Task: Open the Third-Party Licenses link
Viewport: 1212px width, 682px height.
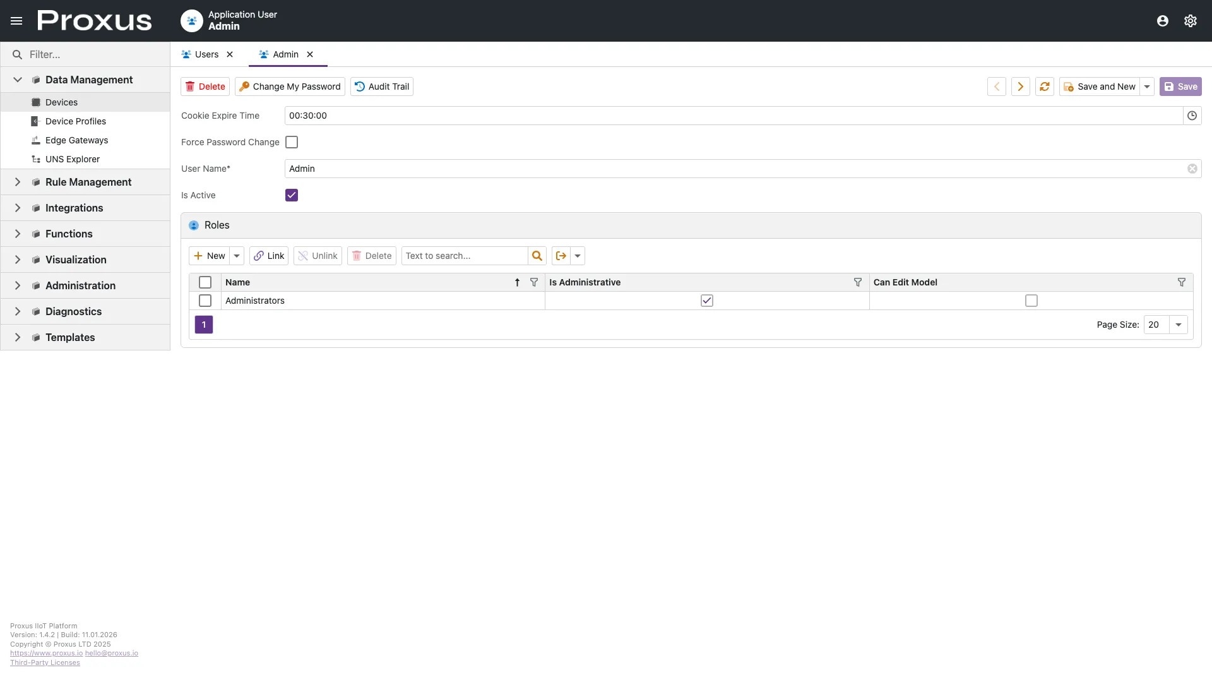Action: pyautogui.click(x=45, y=662)
